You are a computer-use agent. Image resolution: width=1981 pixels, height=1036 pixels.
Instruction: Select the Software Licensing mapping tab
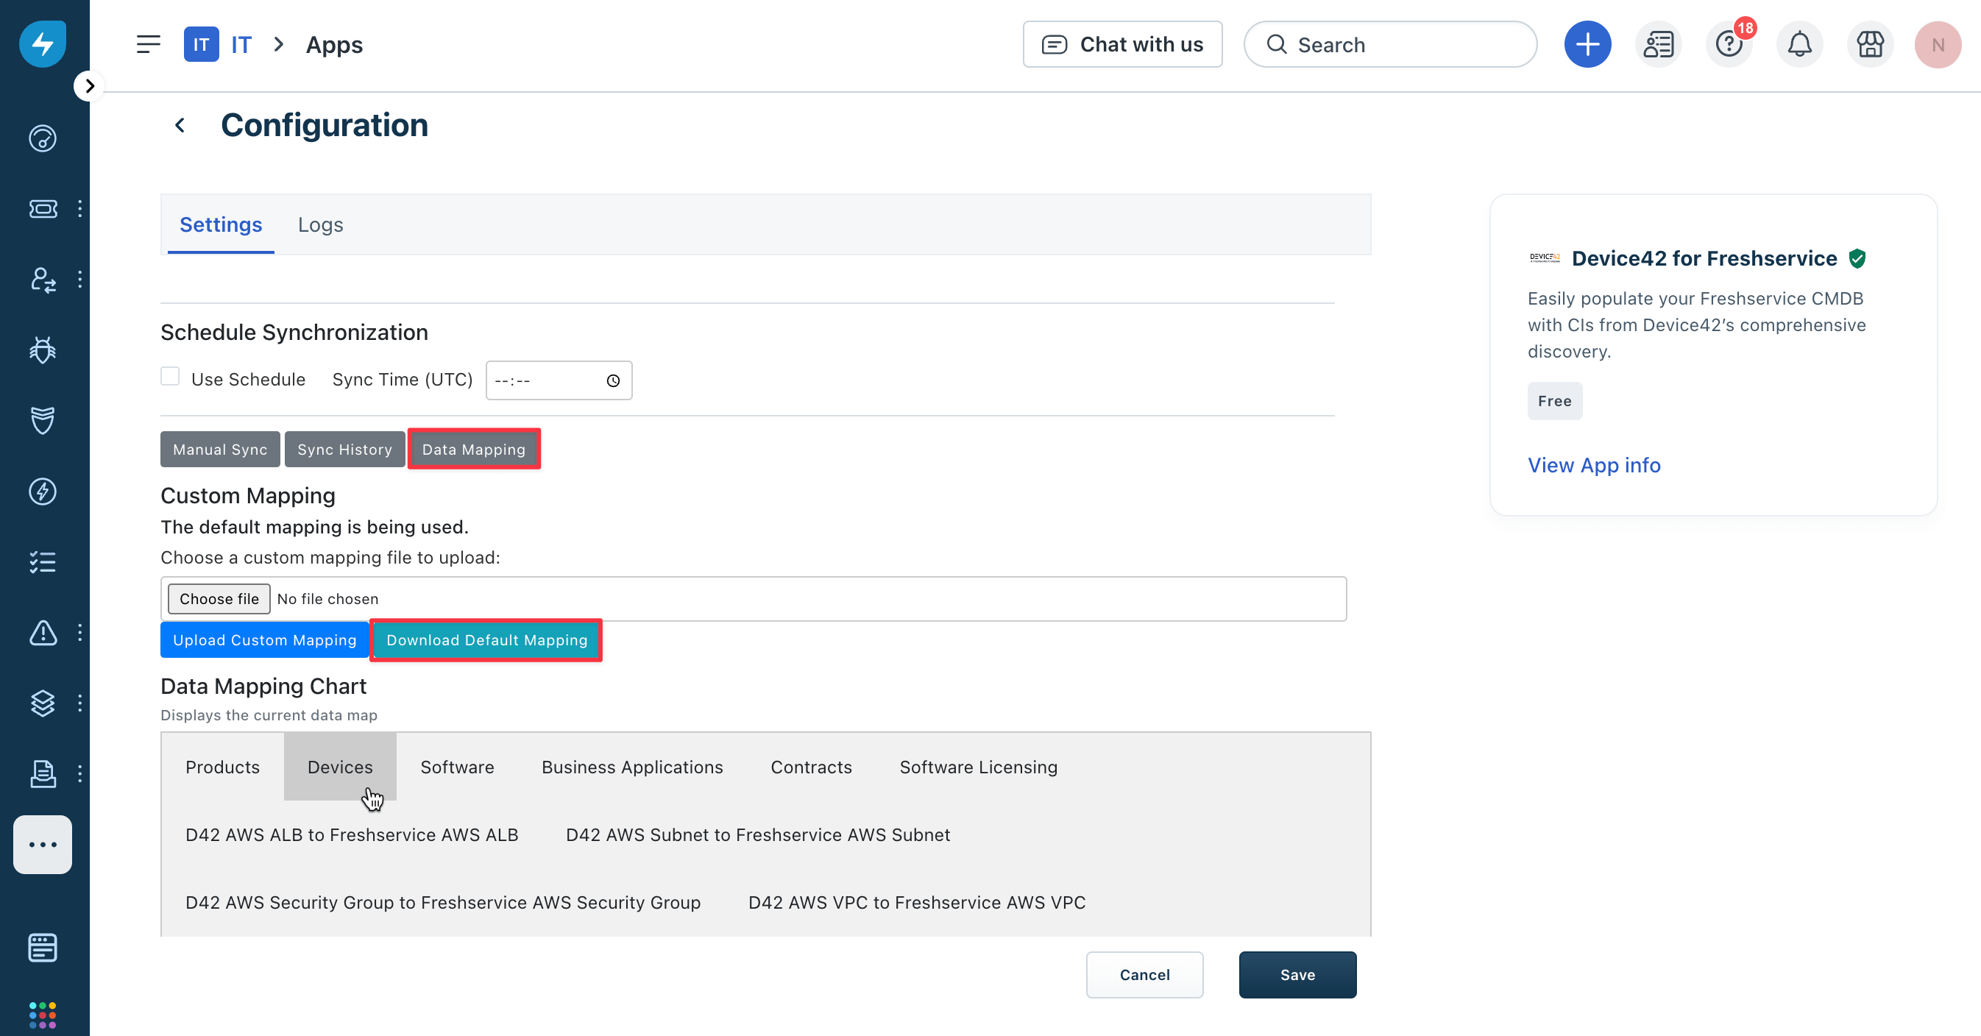[x=978, y=767]
